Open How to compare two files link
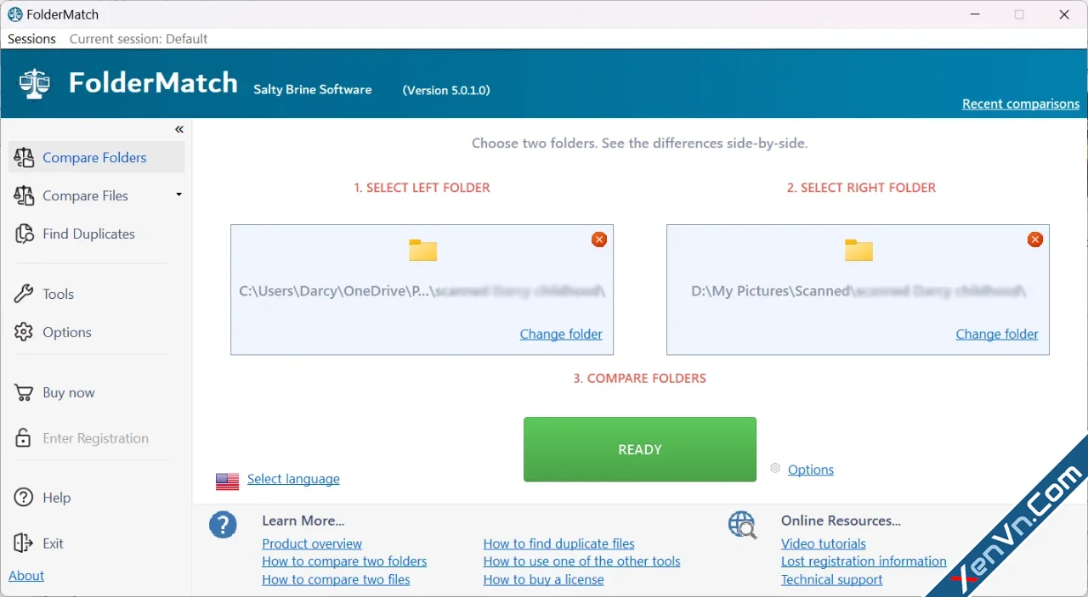Screen dimensions: 1088x597 [336, 579]
